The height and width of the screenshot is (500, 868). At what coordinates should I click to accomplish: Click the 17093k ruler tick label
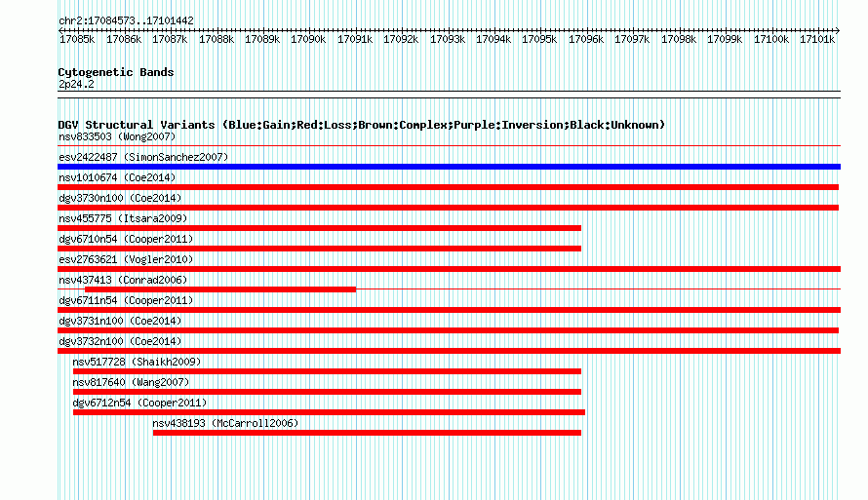coord(448,40)
